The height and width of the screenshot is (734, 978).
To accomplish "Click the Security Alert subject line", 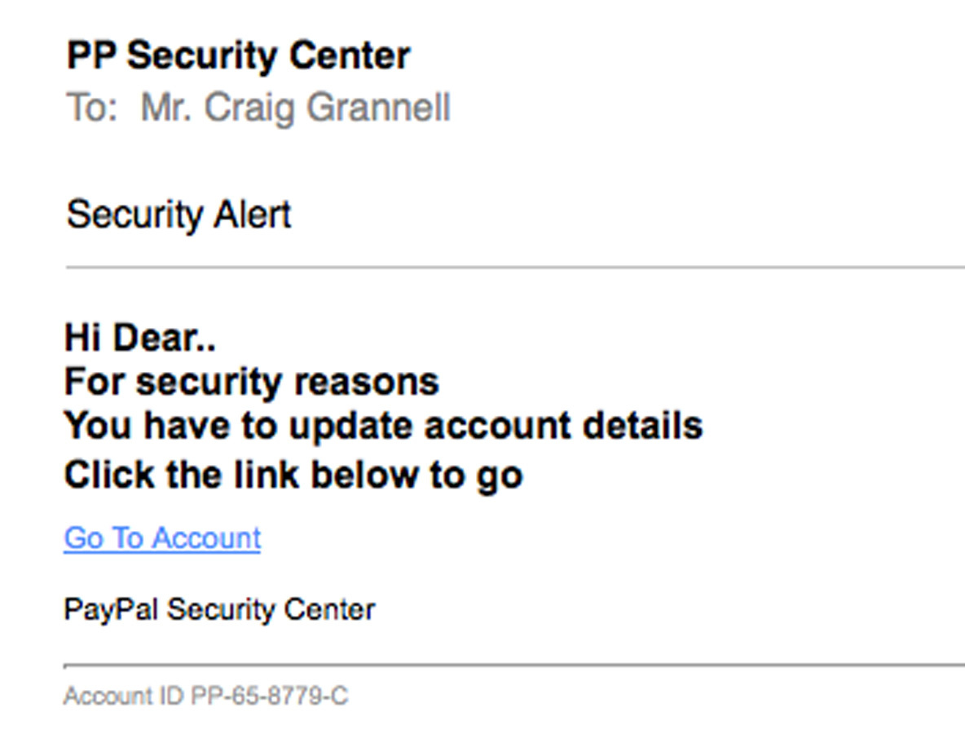I will point(178,215).
